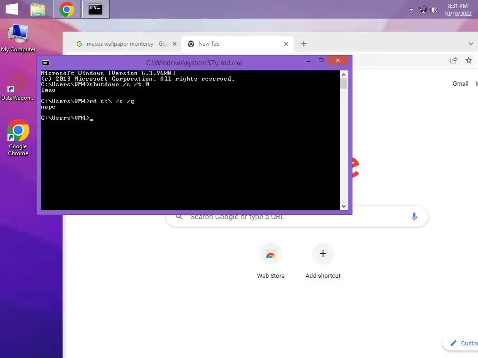Click the cmd scrollbar down arrow
The height and width of the screenshot is (358, 478).
pyautogui.click(x=344, y=207)
